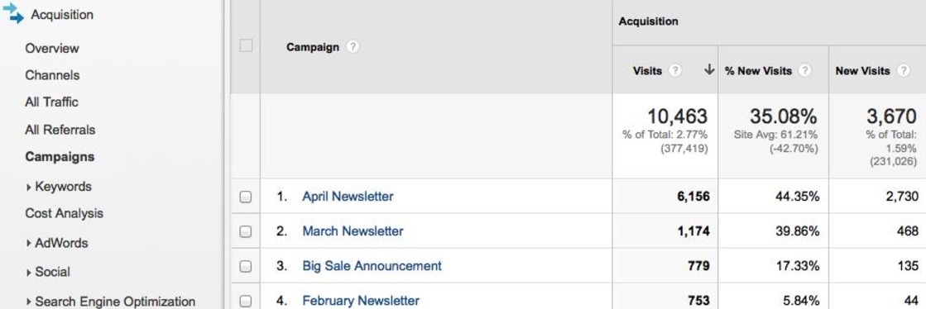Expand the Keywords section in sidebar
The image size is (926, 309).
pos(59,187)
